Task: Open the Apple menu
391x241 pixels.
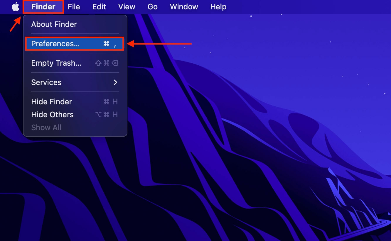Action: click(x=16, y=6)
